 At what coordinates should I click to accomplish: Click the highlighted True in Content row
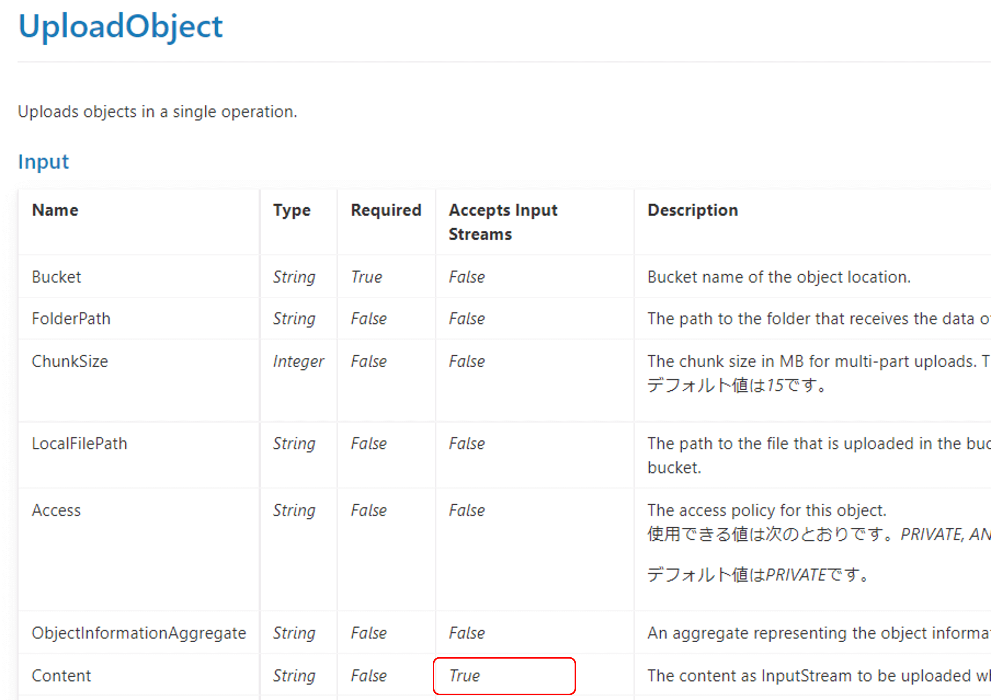[465, 675]
